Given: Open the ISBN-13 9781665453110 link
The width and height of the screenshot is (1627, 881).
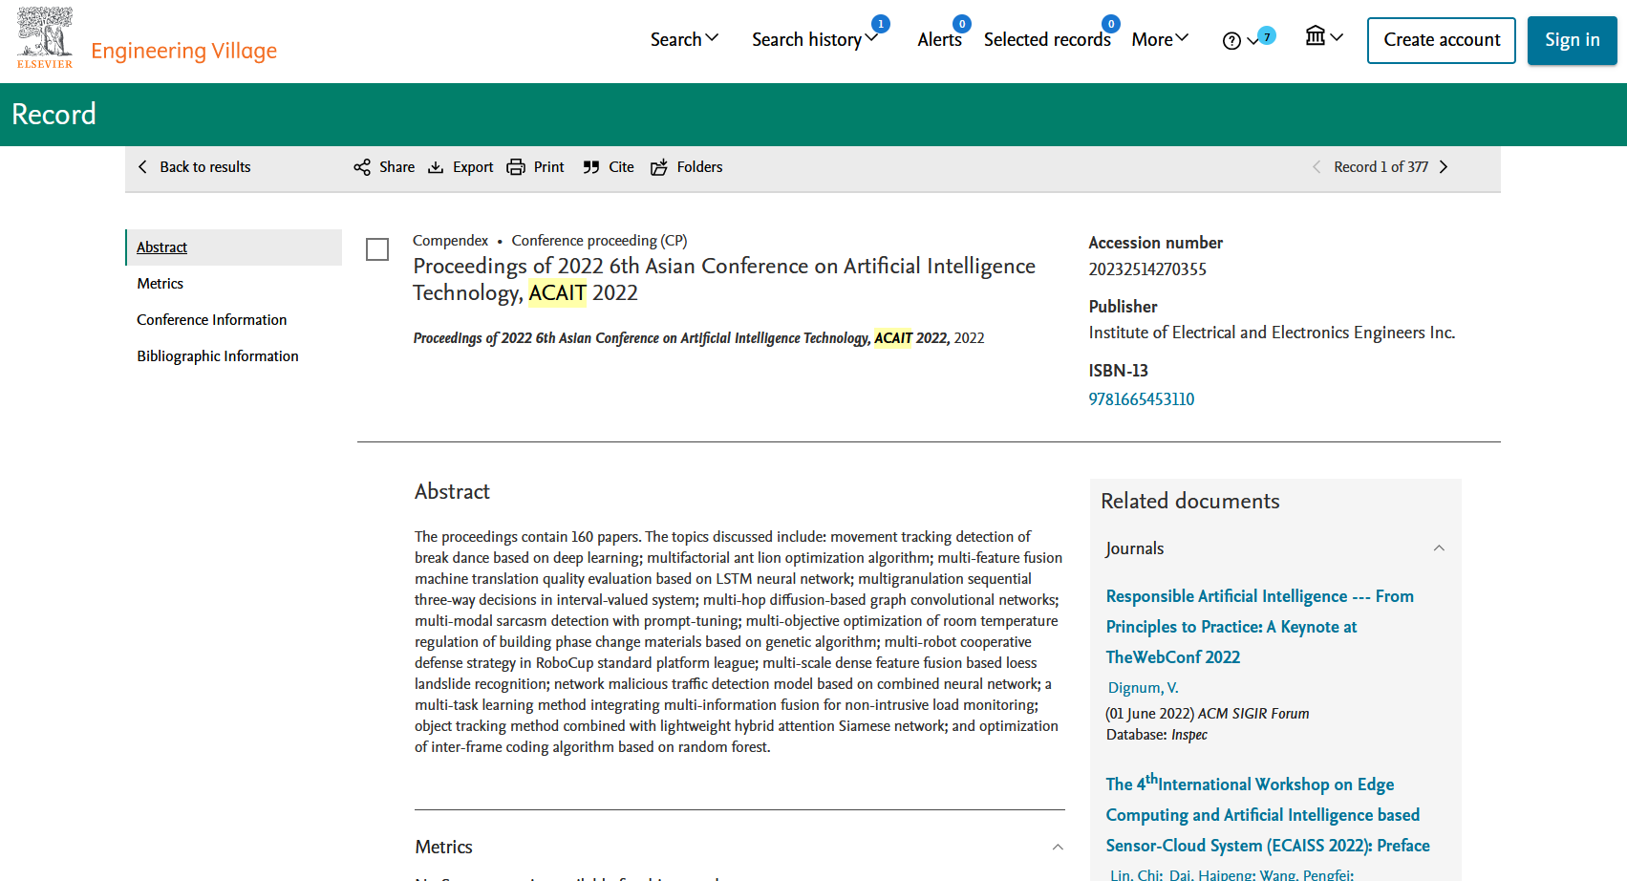Looking at the screenshot, I should point(1141,399).
